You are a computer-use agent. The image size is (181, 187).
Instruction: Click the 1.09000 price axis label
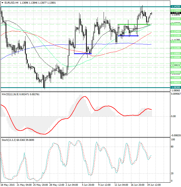(x=176, y=78)
